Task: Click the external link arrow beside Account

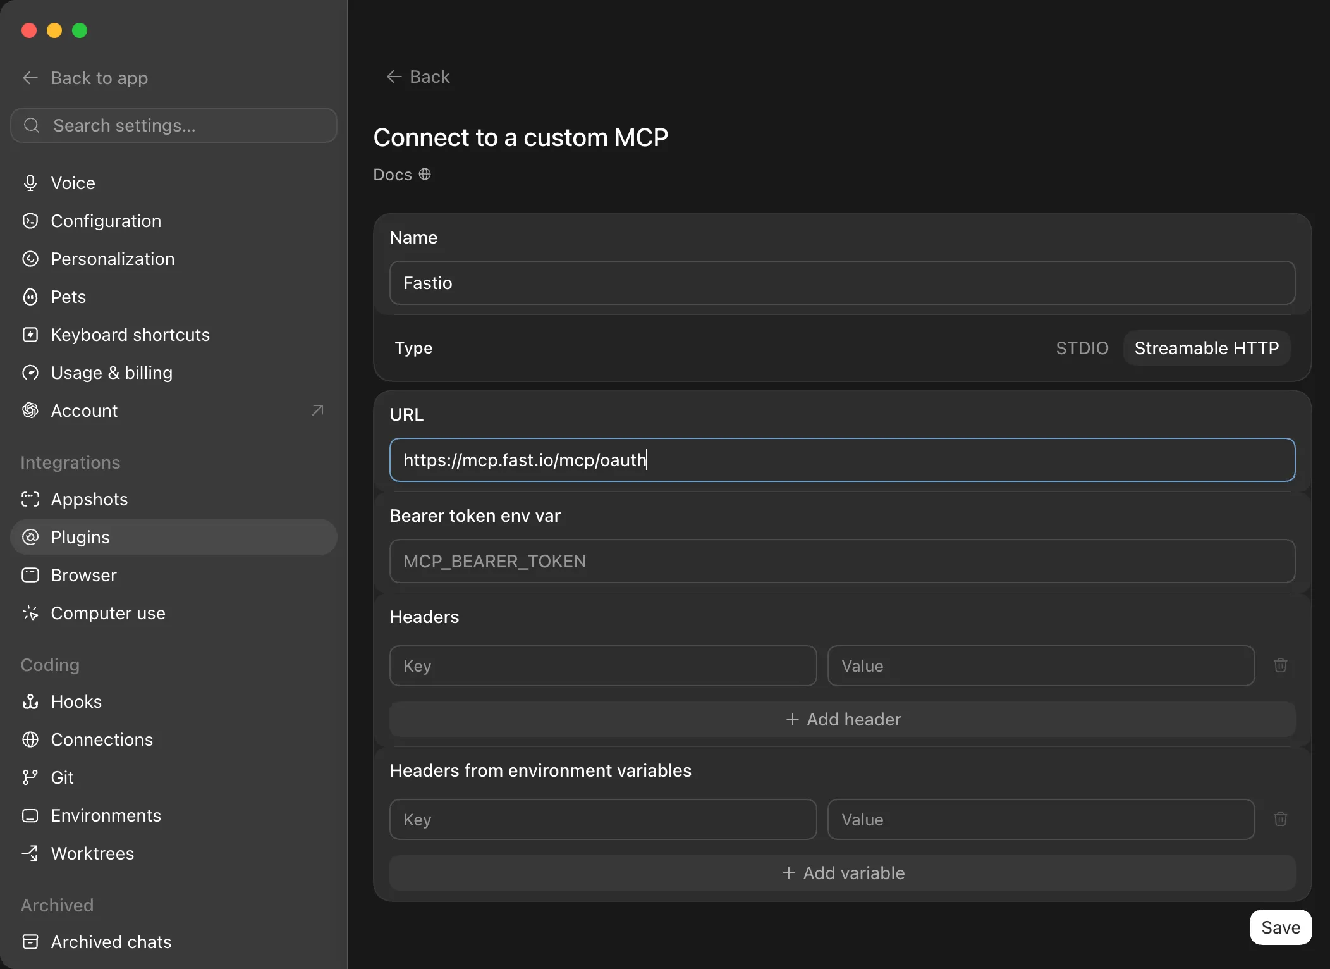Action: 317,410
